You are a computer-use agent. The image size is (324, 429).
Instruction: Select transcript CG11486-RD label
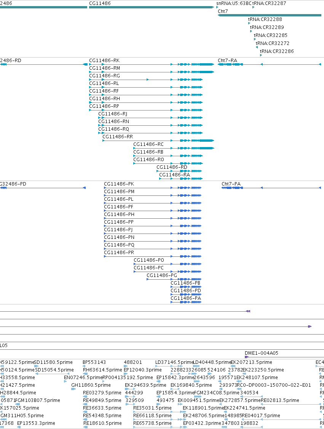(x=172, y=167)
